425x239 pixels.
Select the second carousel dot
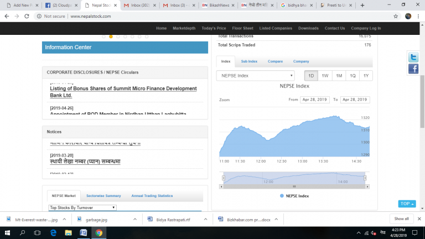(x=111, y=37)
